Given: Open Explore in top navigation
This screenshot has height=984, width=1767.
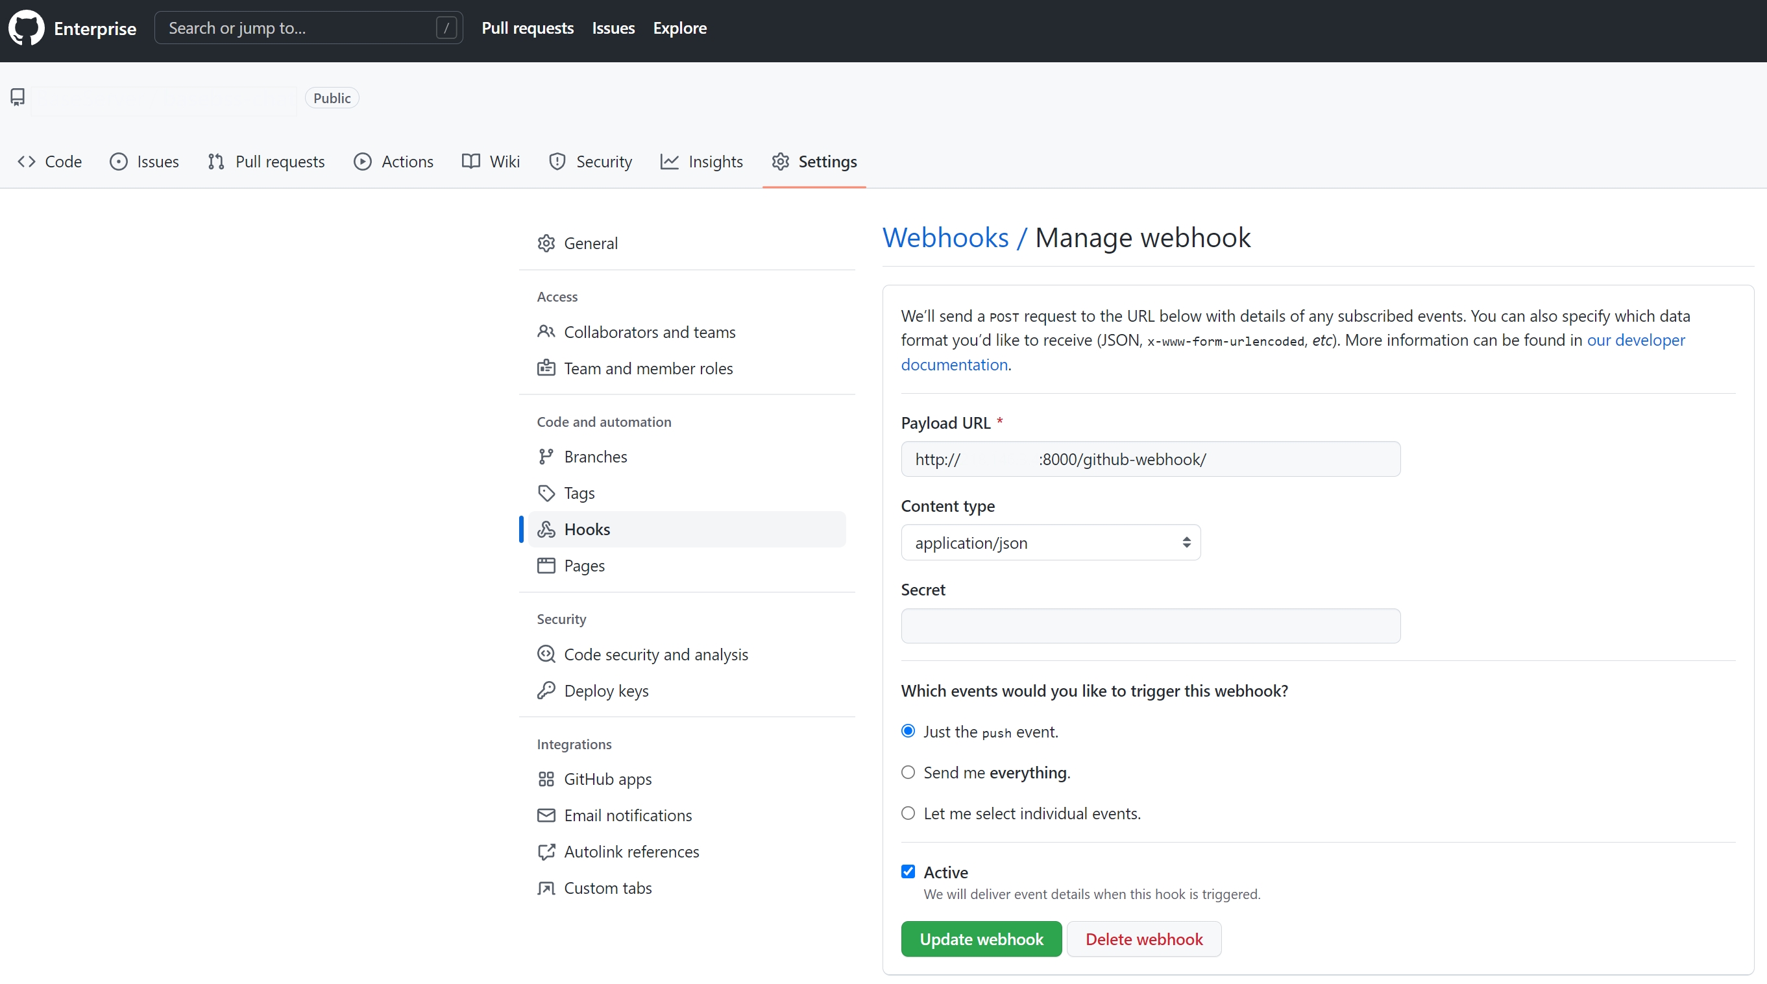Looking at the screenshot, I should click(x=679, y=28).
